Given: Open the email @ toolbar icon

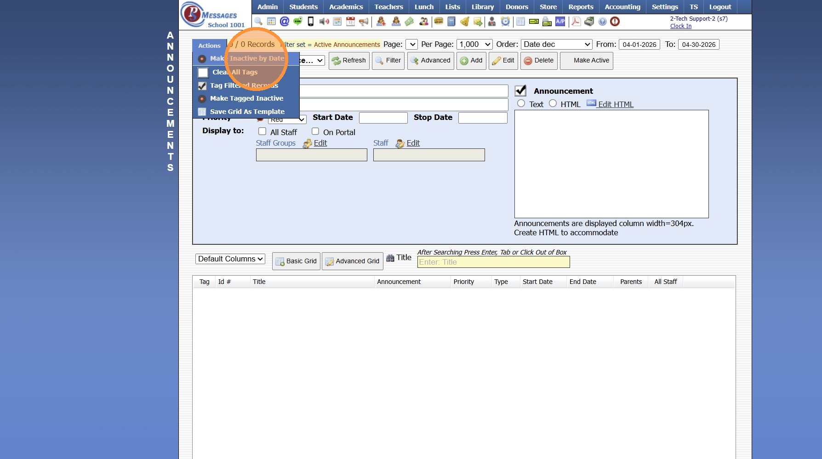Looking at the screenshot, I should (x=285, y=22).
